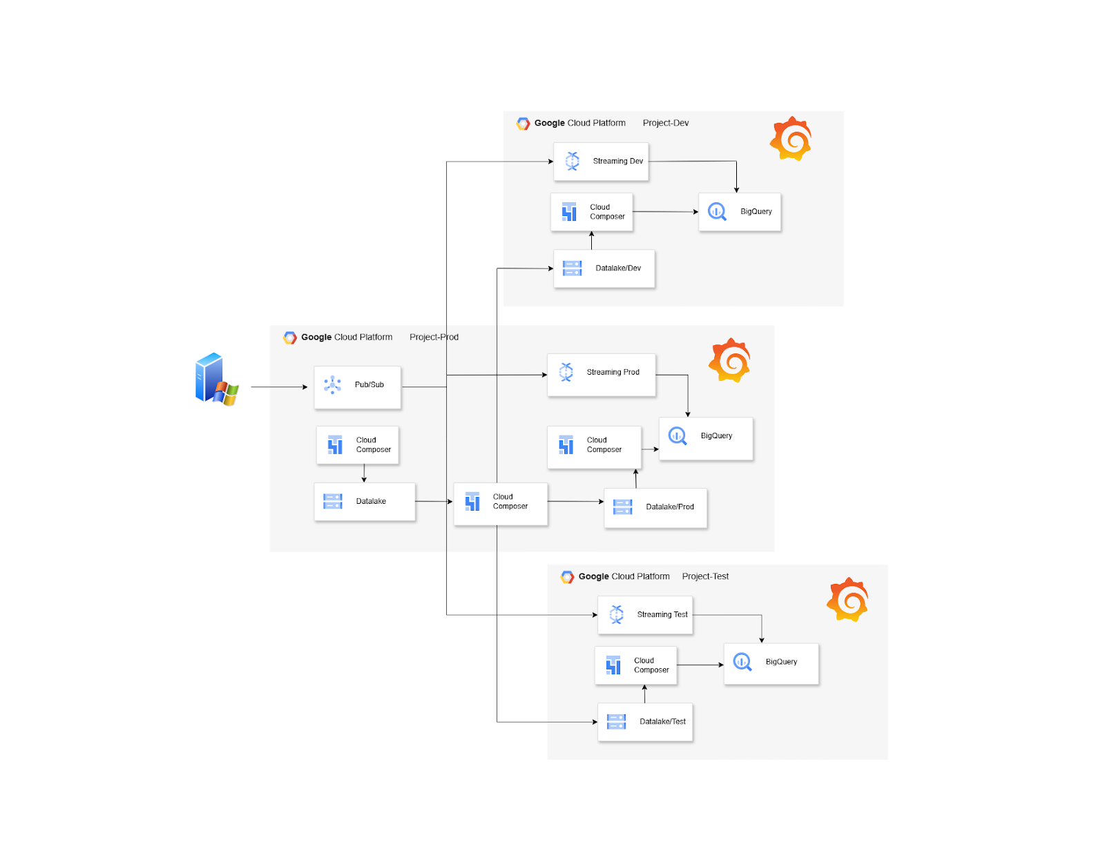Click the Datalake/Dev storage icon
This screenshot has height=842, width=1105.
pyautogui.click(x=571, y=268)
